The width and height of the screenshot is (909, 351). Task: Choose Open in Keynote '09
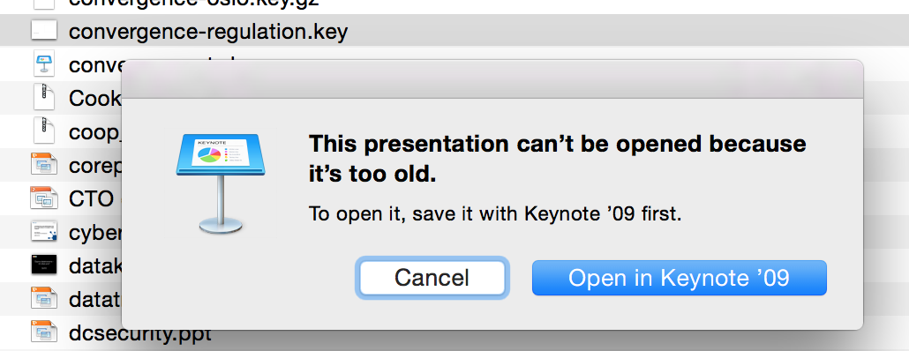(679, 278)
